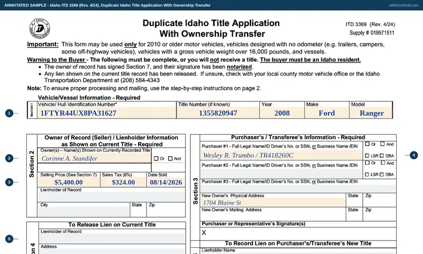Screen dimensions: 423x254
Task: Select the And checkbox for Purchaser #2
Action: pos(383,163)
